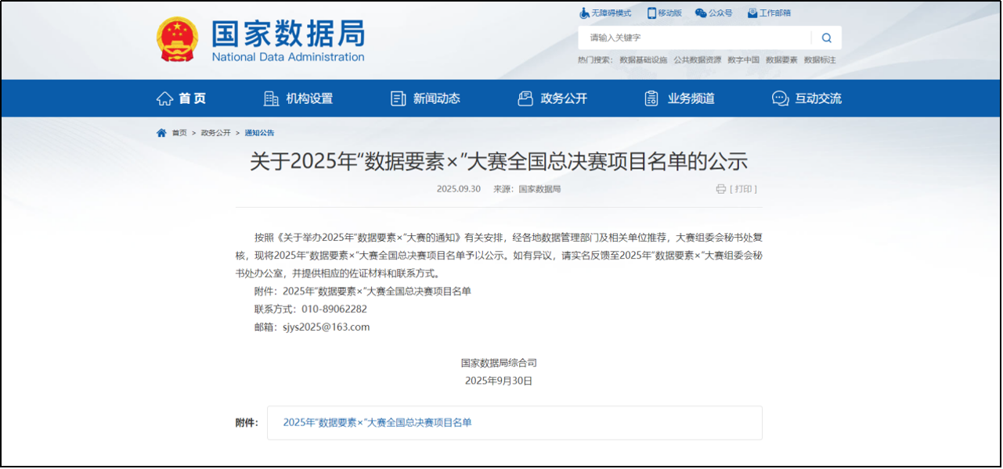The height and width of the screenshot is (469, 1003).
Task: Click hot search term 数字中国
Action: (x=743, y=60)
